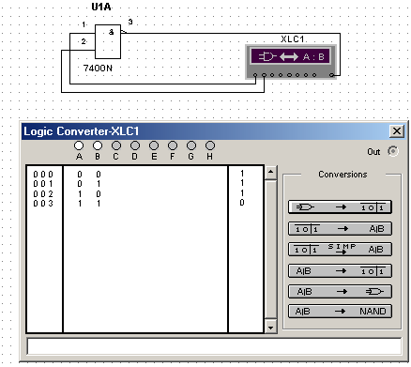
Task: Convert Boolean expression to circuit
Action: [340, 292]
